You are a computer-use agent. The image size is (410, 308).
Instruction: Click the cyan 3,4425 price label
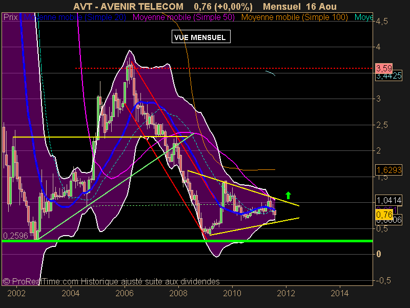coord(389,76)
